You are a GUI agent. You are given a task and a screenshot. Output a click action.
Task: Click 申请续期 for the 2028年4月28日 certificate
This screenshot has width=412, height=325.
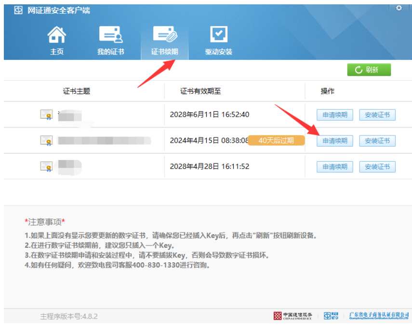[334, 167]
